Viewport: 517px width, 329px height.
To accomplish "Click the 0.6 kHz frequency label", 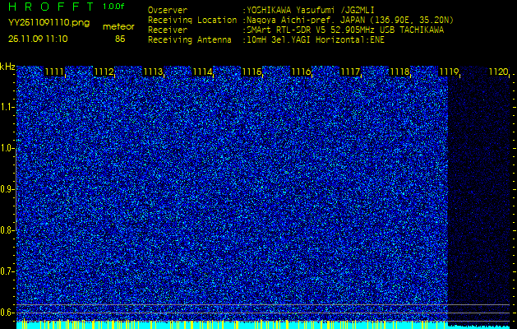I will 7,313.
